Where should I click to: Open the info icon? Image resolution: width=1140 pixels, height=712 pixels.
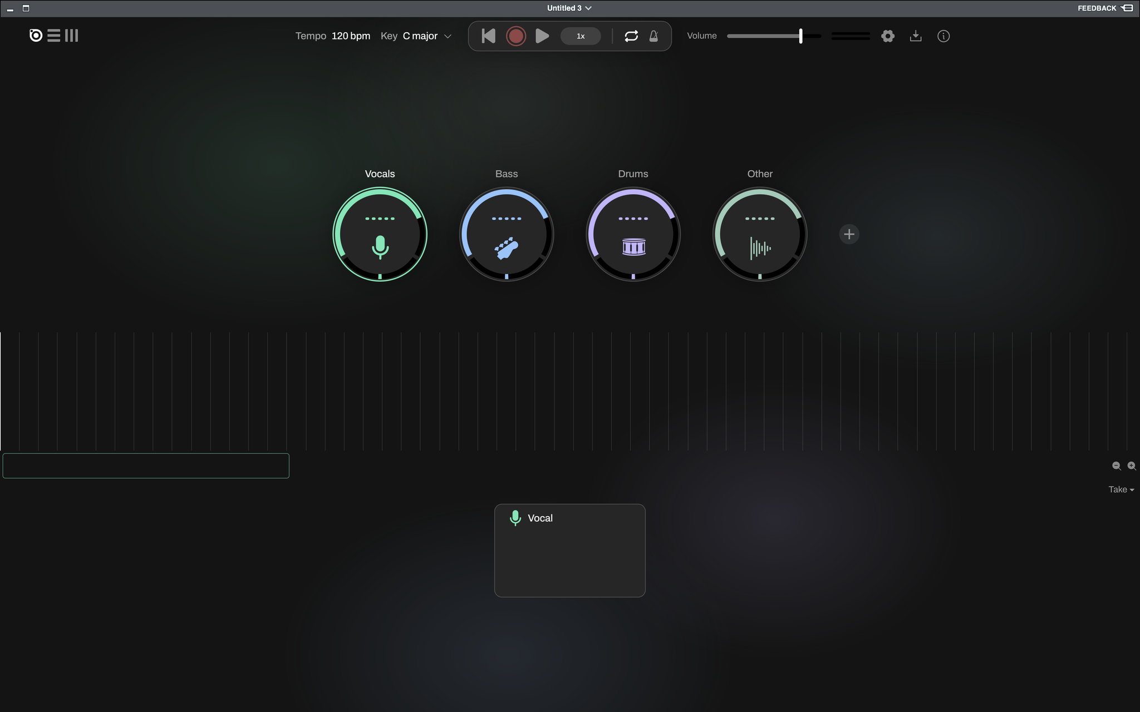coord(944,36)
